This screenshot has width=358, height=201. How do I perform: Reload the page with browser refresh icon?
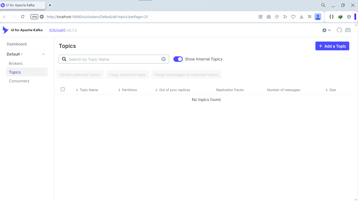click(23, 17)
